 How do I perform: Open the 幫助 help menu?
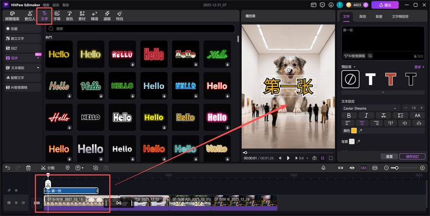[65, 5]
